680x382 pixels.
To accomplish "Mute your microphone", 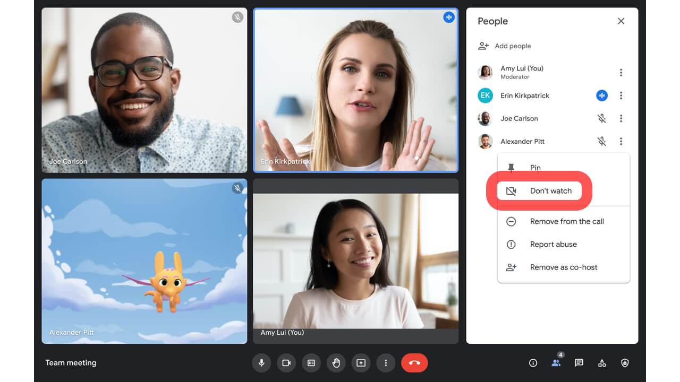I will [x=261, y=363].
